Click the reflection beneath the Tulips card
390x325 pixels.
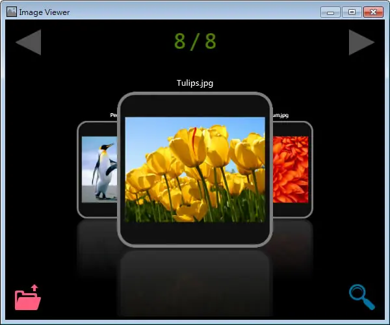tap(195, 282)
